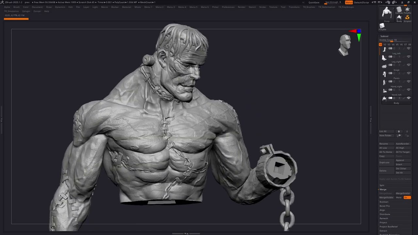The height and width of the screenshot is (235, 418).
Task: Toggle Leg_left subtool eye visibility
Action: 408,48
